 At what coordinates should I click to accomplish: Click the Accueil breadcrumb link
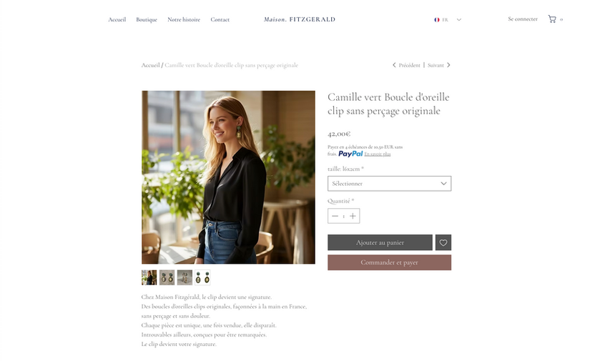click(x=150, y=65)
